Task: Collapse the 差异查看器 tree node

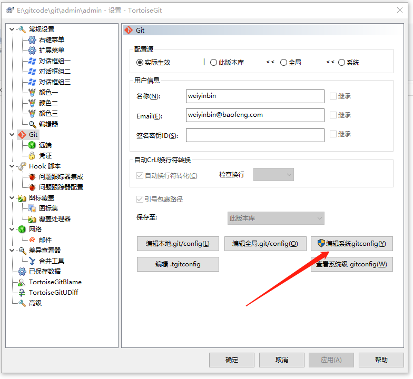Action: point(12,251)
